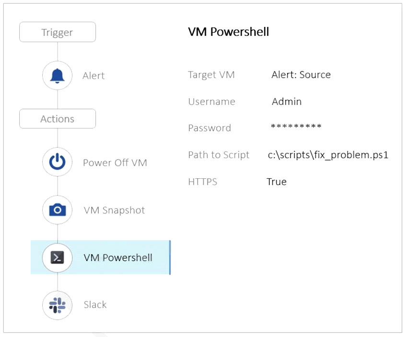Click the Path to Script label
Screen dimensions: 406x337
pyautogui.click(x=219, y=155)
